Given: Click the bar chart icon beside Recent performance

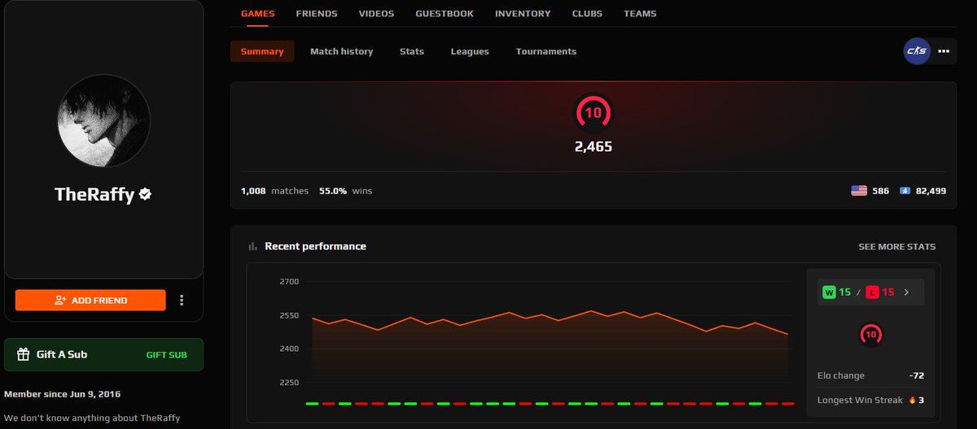Looking at the screenshot, I should click(253, 246).
